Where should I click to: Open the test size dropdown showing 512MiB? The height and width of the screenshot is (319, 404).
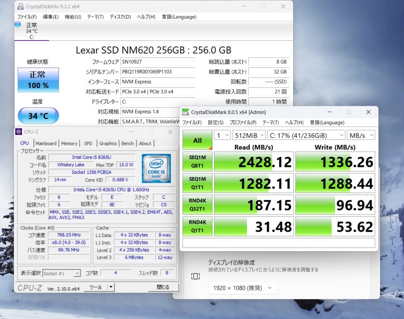[x=249, y=135]
